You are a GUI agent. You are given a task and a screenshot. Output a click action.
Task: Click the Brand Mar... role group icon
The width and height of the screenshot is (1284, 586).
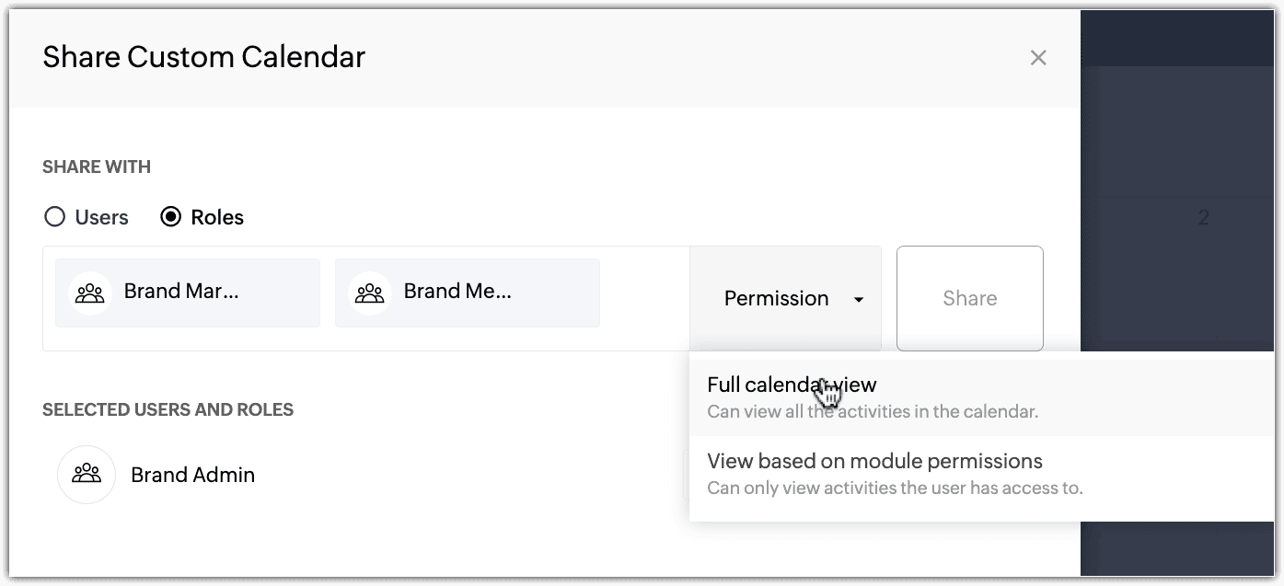coord(90,293)
